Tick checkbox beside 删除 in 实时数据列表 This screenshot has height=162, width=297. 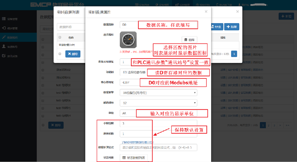[60, 54]
